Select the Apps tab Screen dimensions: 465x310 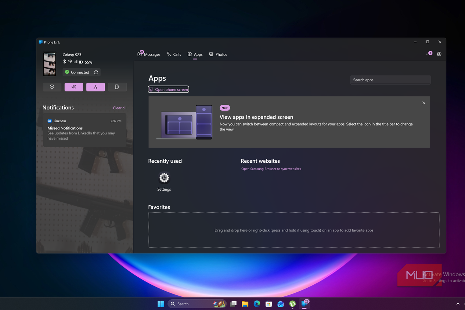[x=195, y=54]
